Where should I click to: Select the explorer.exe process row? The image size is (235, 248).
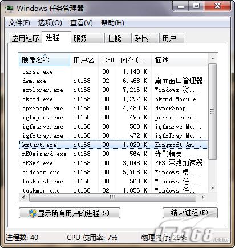(113, 90)
